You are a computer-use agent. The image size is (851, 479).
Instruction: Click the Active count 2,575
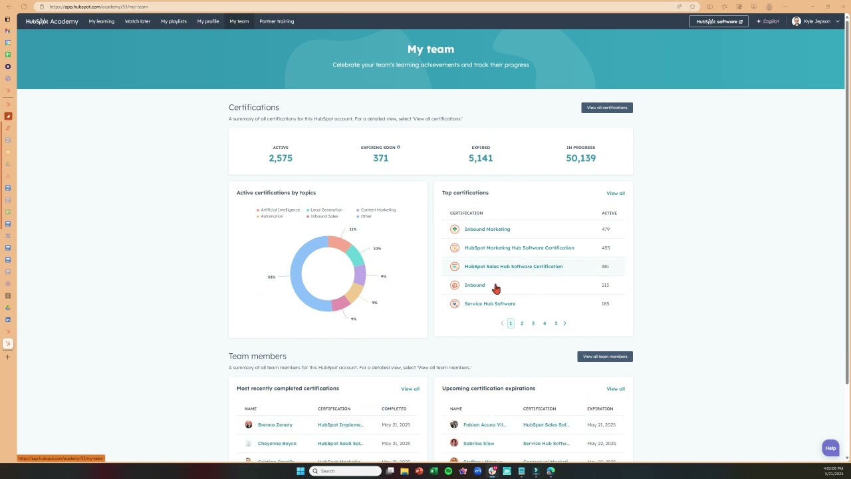[281, 158]
